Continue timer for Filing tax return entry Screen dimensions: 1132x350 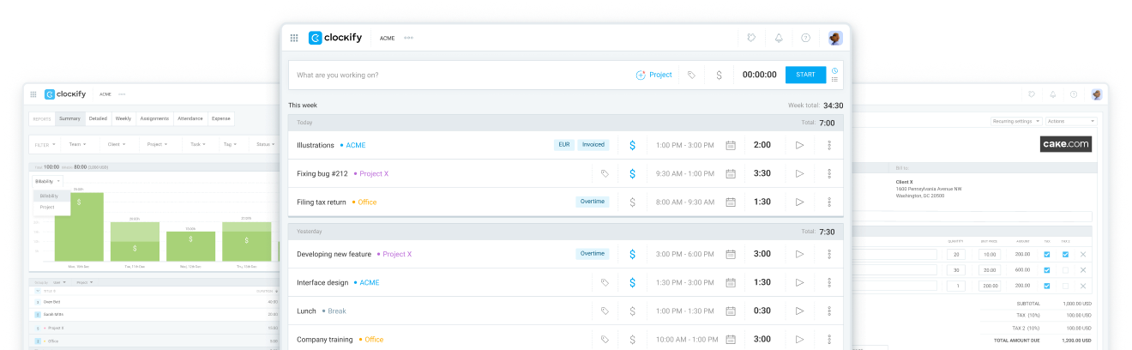(x=799, y=202)
